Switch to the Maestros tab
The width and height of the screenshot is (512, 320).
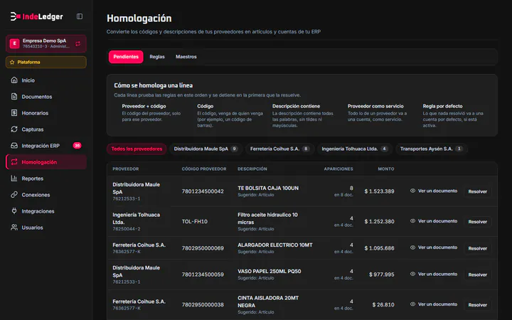[186, 57]
